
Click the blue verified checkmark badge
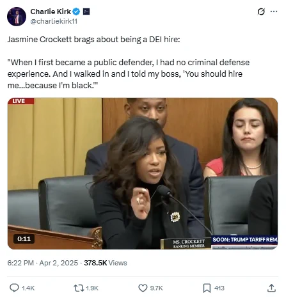click(x=76, y=12)
